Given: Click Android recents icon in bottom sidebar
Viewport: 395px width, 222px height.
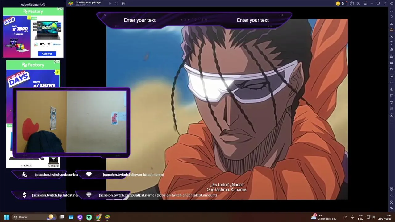Looking at the screenshot, I should pyautogui.click(x=392, y=209).
